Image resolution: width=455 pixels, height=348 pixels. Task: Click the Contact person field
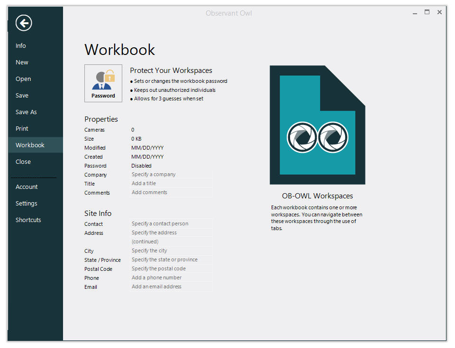[x=171, y=223]
